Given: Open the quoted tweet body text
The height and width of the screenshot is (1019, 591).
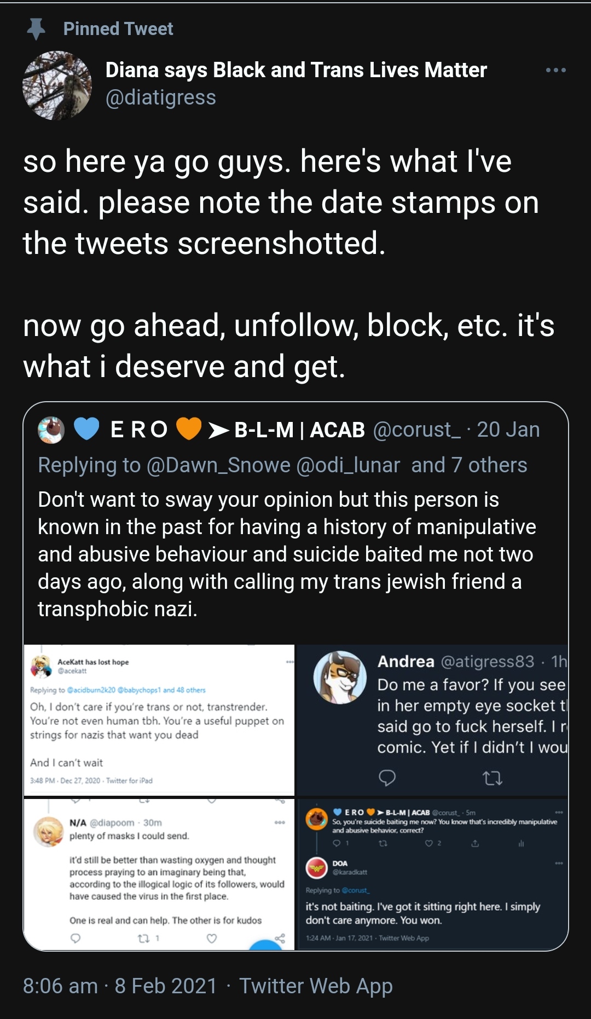Looking at the screenshot, I should click(x=287, y=554).
